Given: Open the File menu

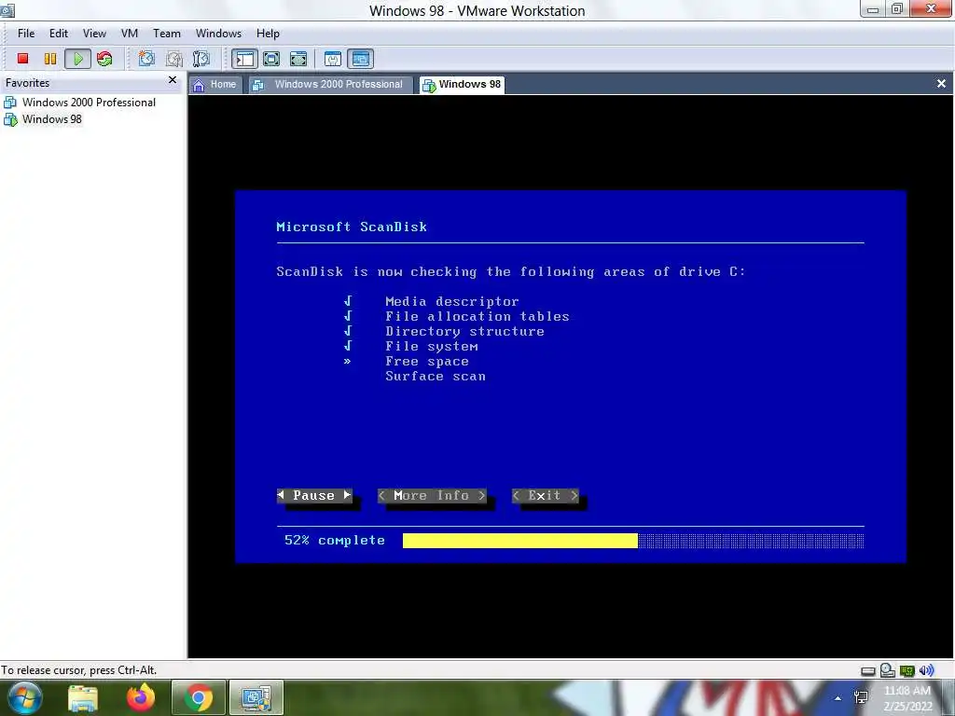Looking at the screenshot, I should (25, 34).
